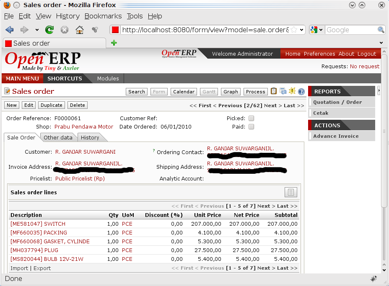Click the Firefox icon in the title bar
Viewport: 389px width, 286px height.
point(7,5)
